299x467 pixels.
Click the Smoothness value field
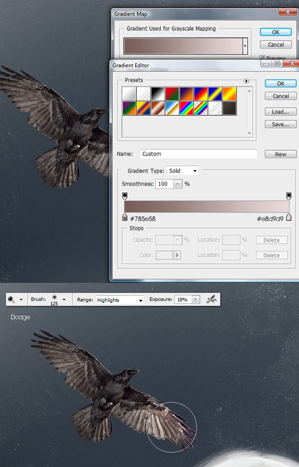click(x=164, y=184)
